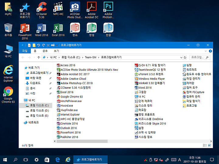
Task: Open recent locations dropdown arrow
Action: (34, 57)
